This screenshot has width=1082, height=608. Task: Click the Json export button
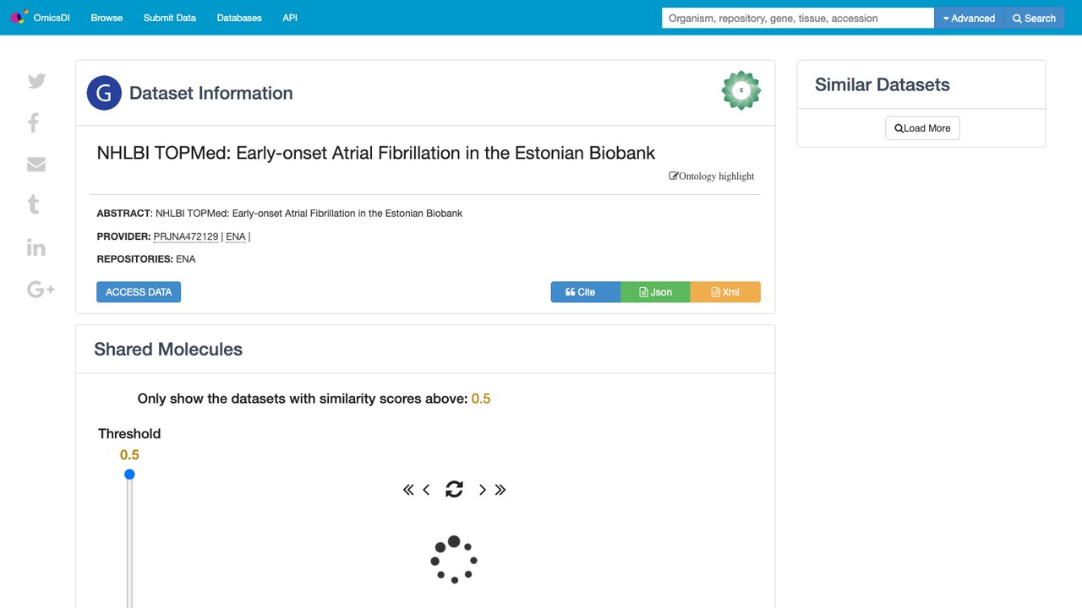pyautogui.click(x=655, y=292)
